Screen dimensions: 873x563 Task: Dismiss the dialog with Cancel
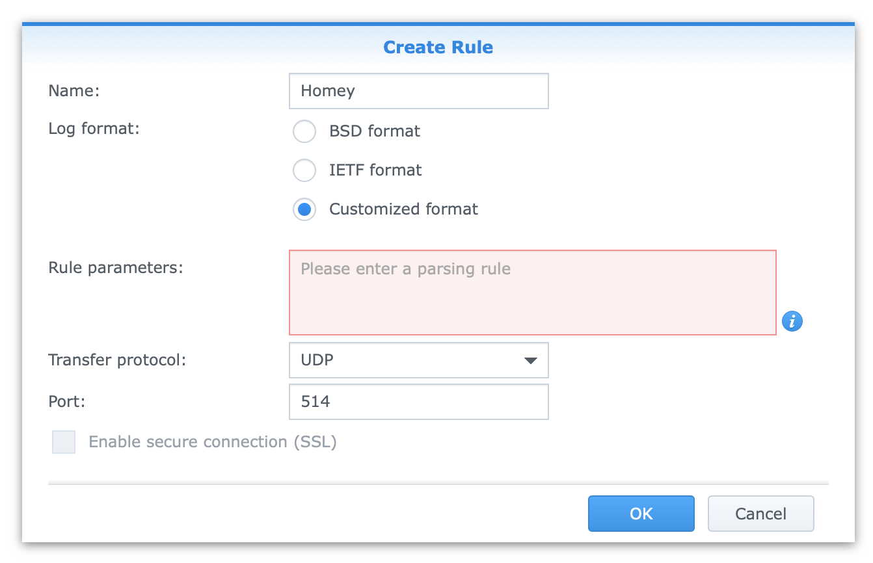(x=760, y=514)
